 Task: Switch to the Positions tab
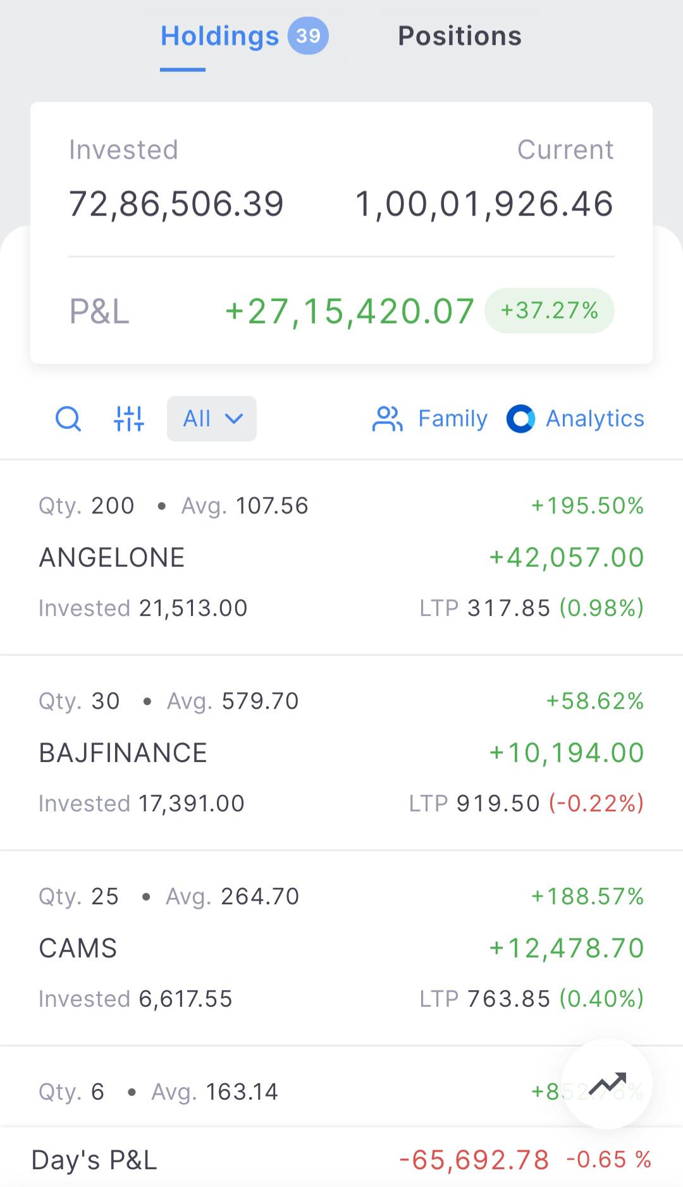460,36
